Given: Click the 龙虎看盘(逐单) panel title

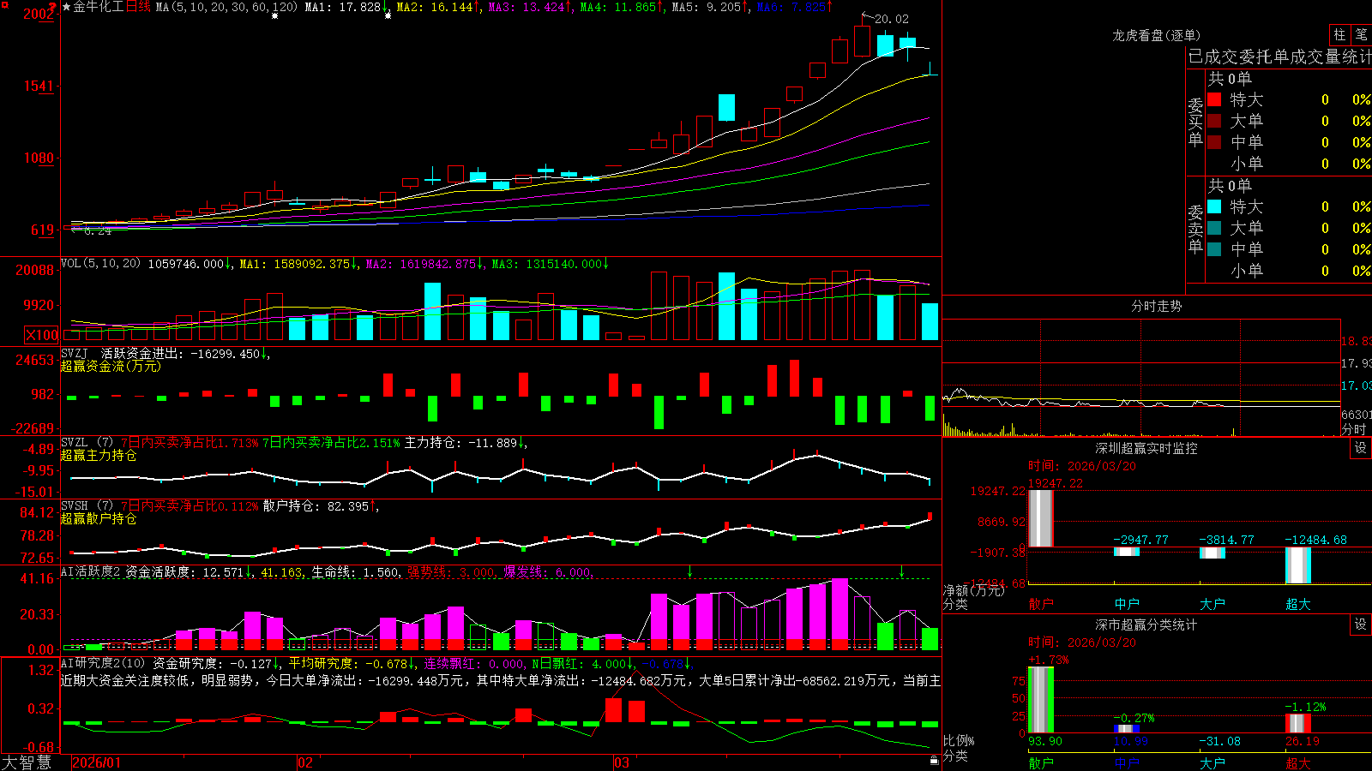Looking at the screenshot, I should 1156,35.
